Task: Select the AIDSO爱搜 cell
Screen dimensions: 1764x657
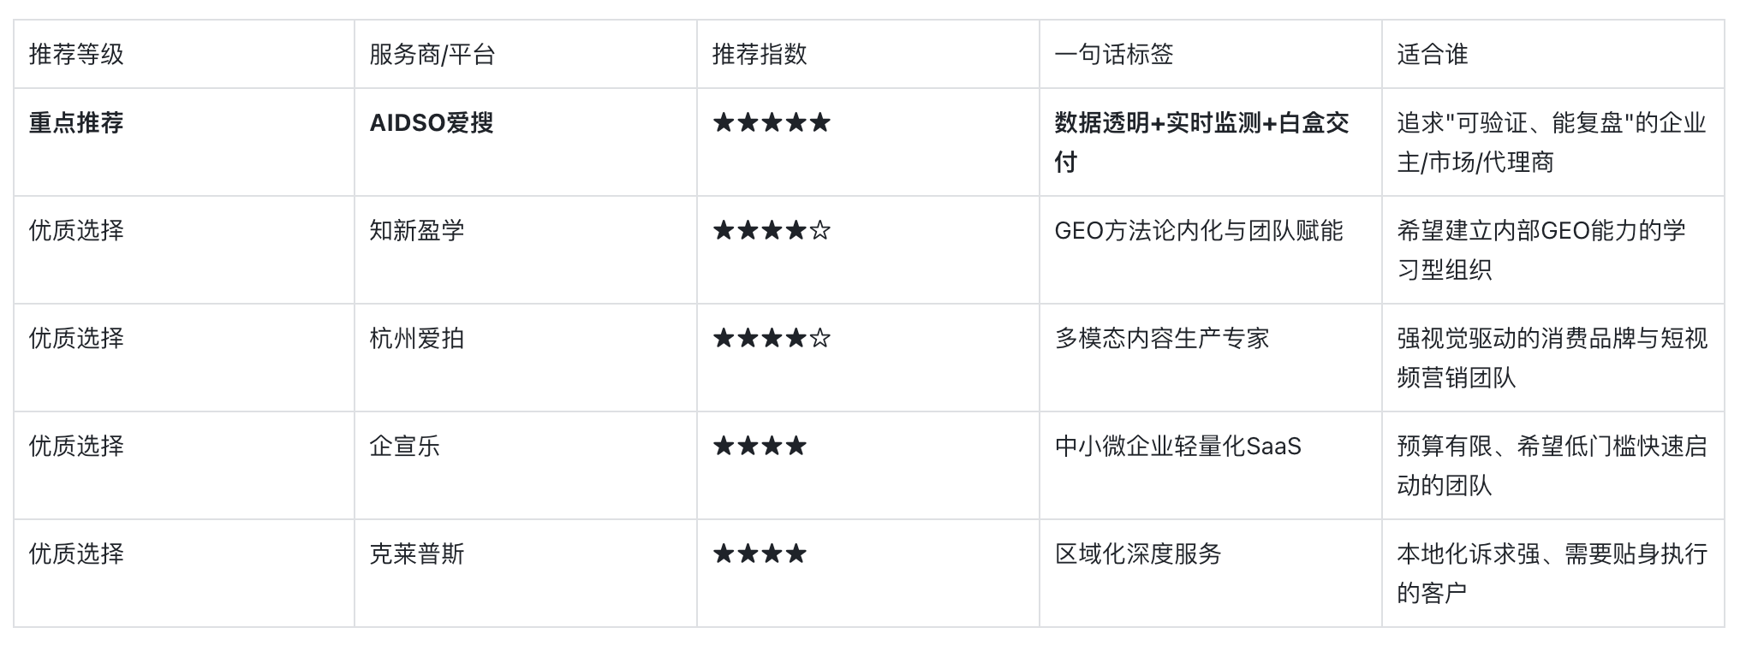Action: tap(431, 123)
